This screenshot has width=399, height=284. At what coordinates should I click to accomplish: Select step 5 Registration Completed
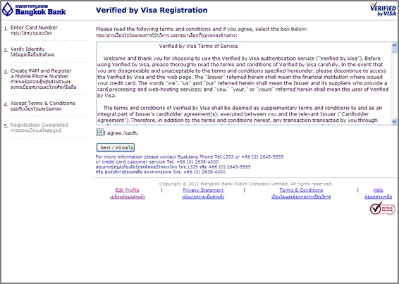coord(39,128)
